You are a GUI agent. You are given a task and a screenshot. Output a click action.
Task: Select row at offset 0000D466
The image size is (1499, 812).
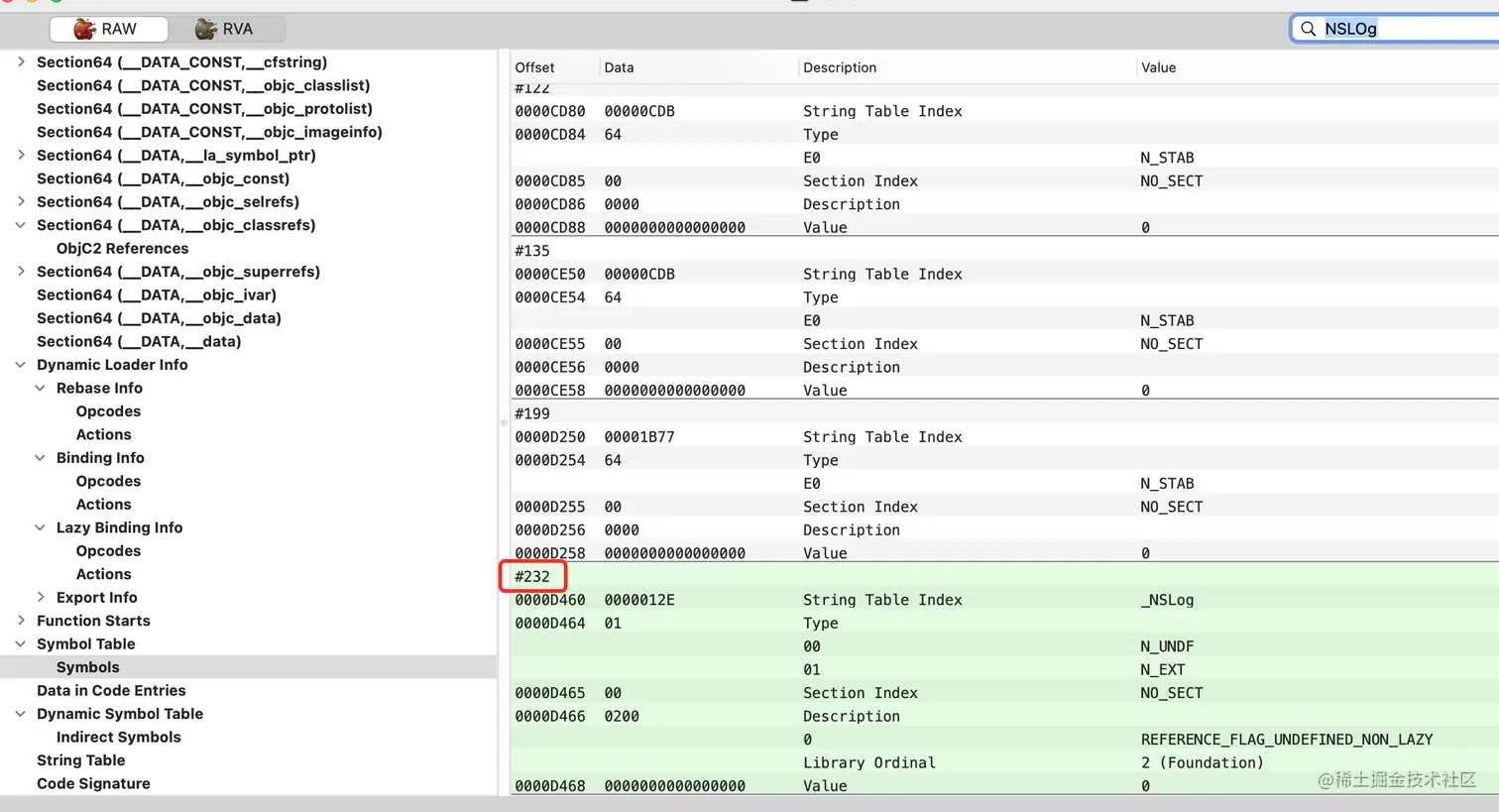tap(1004, 716)
